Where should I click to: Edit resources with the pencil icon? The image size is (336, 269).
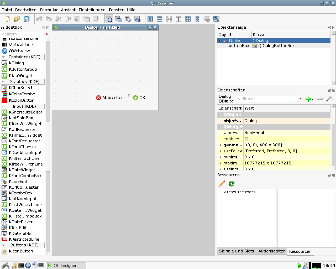click(x=222, y=184)
